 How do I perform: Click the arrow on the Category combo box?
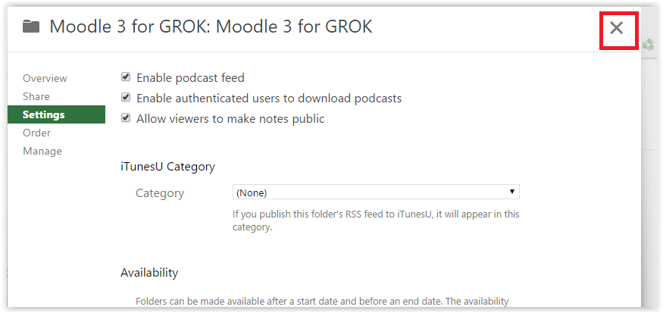[512, 192]
